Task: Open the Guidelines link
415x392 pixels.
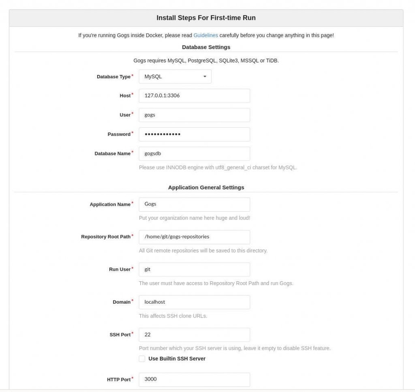Action: coord(206,35)
